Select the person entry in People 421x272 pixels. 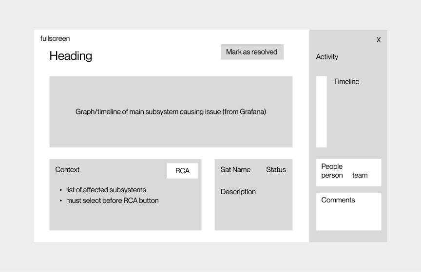coord(332,176)
